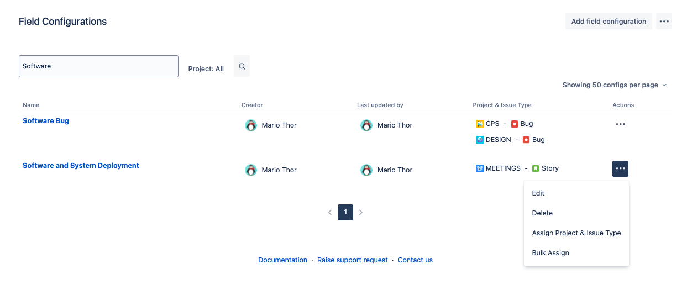Screen dimensions: 687x285
Task: Click Add field configuration button
Action: (x=609, y=22)
